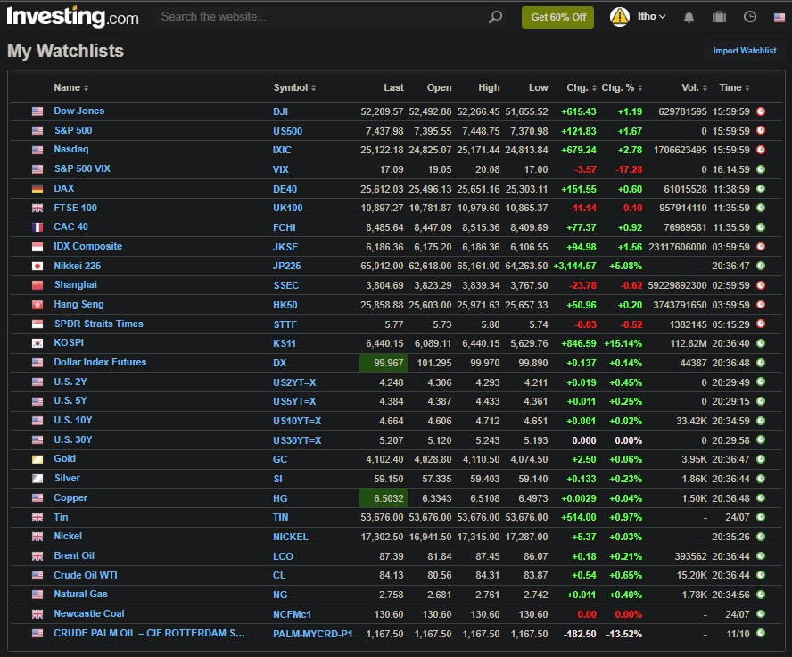This screenshot has height=657, width=792.
Task: Click the US2YT=X symbol
Action: pos(294,382)
